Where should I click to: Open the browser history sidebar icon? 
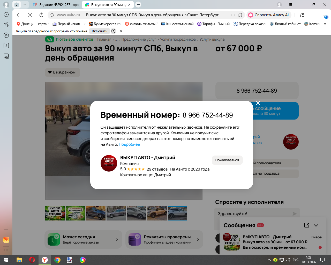(x=6, y=14)
